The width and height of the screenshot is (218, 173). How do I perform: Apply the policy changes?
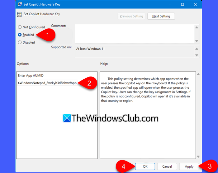(189, 166)
